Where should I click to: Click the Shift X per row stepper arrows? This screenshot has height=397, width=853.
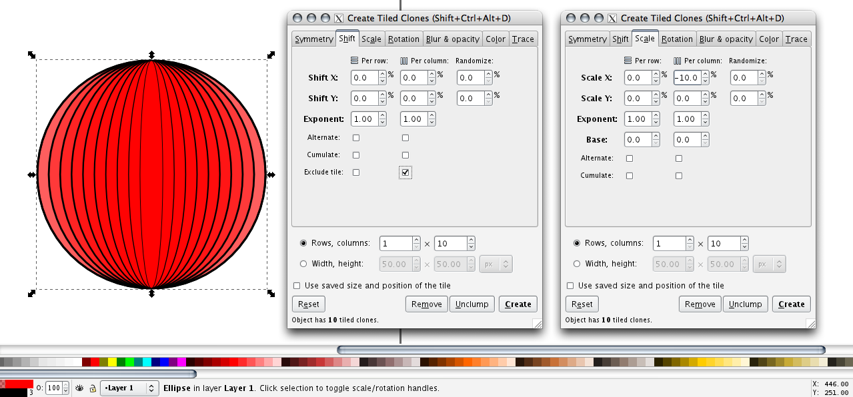383,78
